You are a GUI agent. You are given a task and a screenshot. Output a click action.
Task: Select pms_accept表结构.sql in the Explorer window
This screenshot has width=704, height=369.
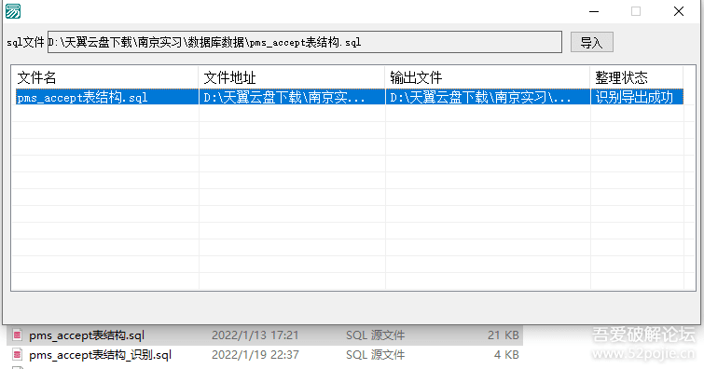87,335
